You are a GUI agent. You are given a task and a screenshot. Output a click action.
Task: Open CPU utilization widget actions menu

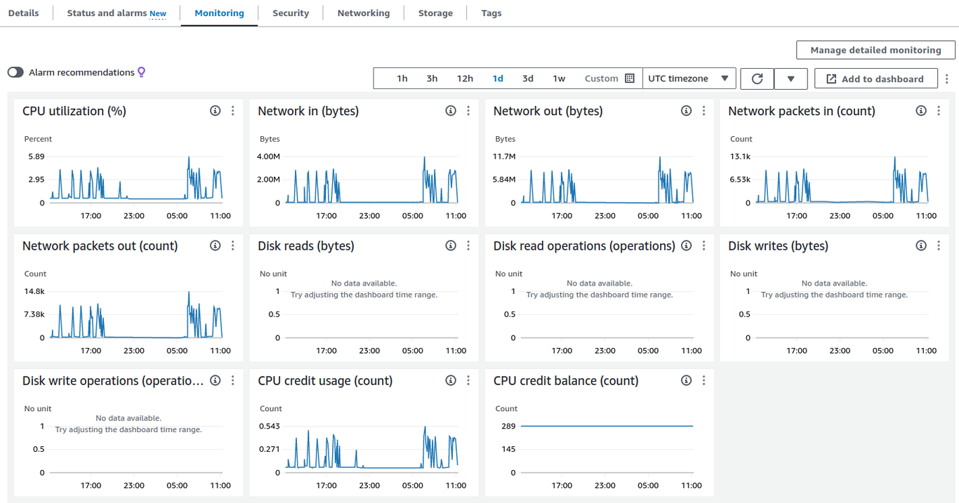click(x=233, y=111)
